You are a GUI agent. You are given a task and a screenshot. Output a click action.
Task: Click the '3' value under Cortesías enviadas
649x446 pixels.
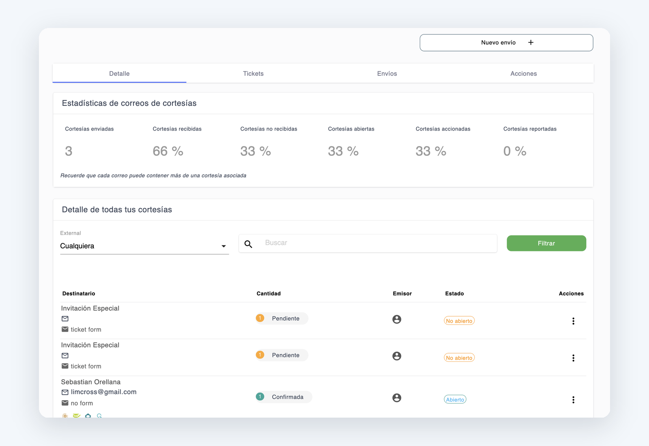(69, 151)
